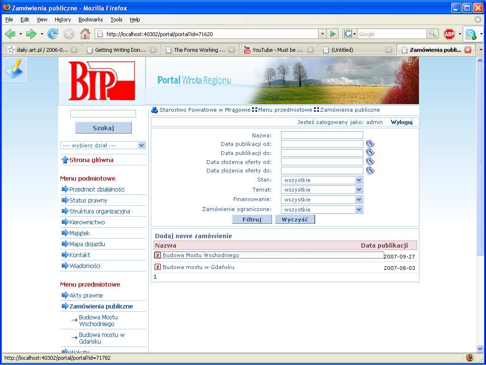Viewport: 486px width, 365px height.
Task: Click the browser Back arrow button
Action: point(10,34)
